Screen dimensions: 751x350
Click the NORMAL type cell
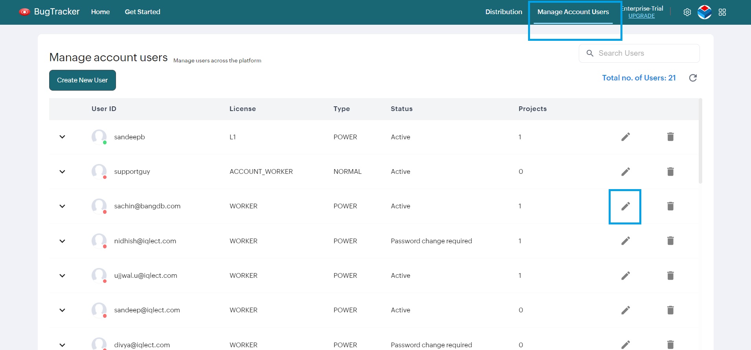click(x=348, y=171)
